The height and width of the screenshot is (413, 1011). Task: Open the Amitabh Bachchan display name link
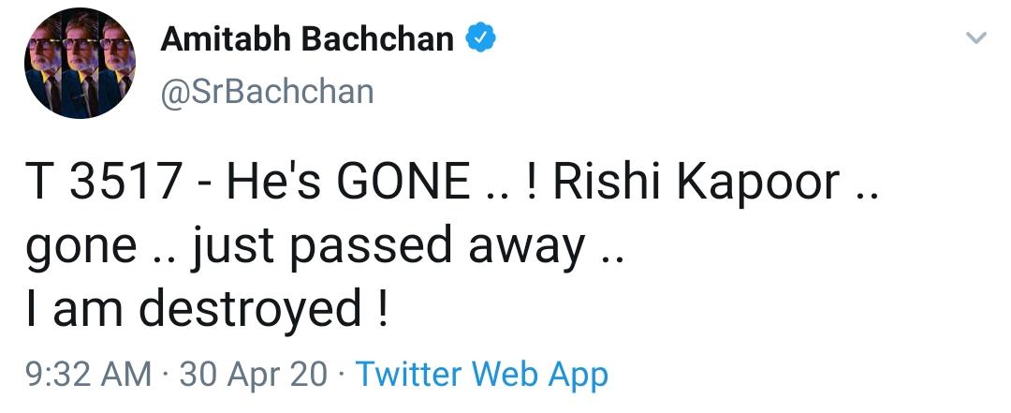[307, 39]
